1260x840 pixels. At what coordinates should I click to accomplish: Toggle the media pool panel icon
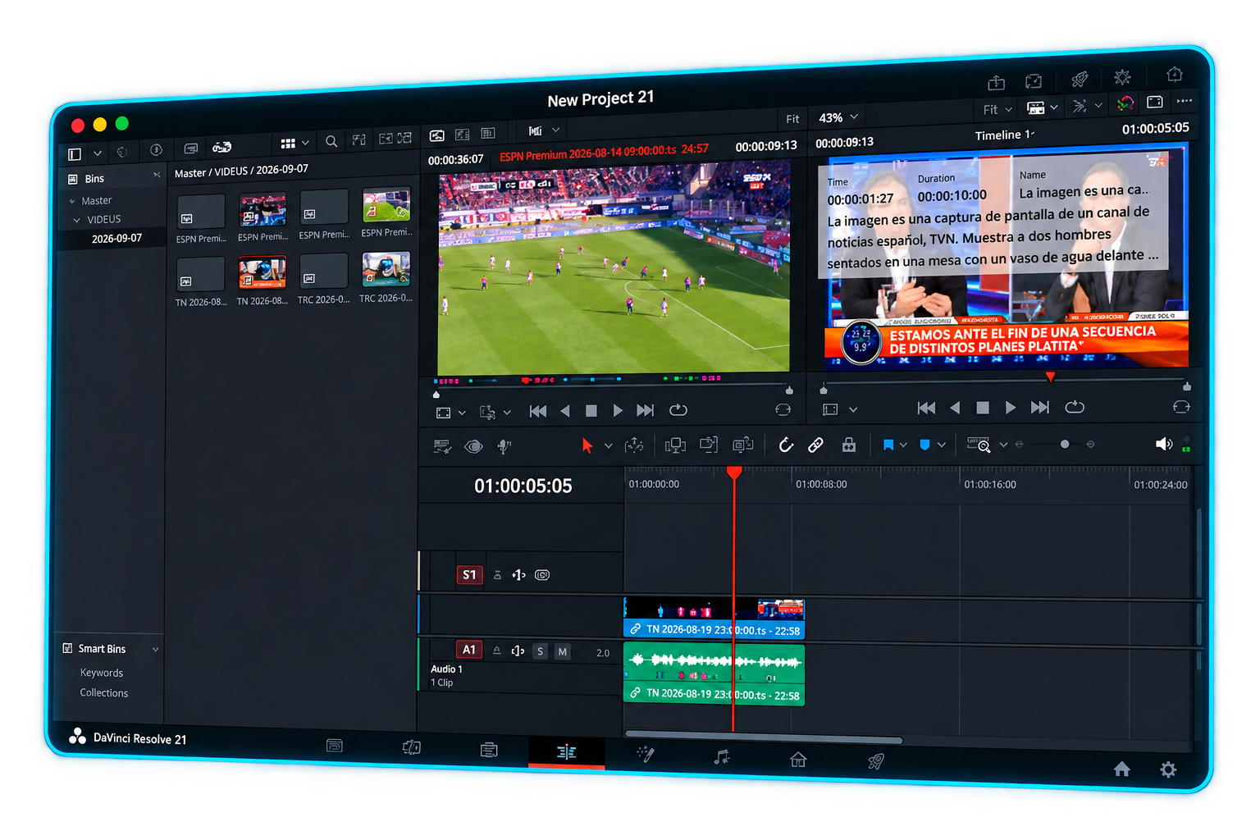(75, 153)
